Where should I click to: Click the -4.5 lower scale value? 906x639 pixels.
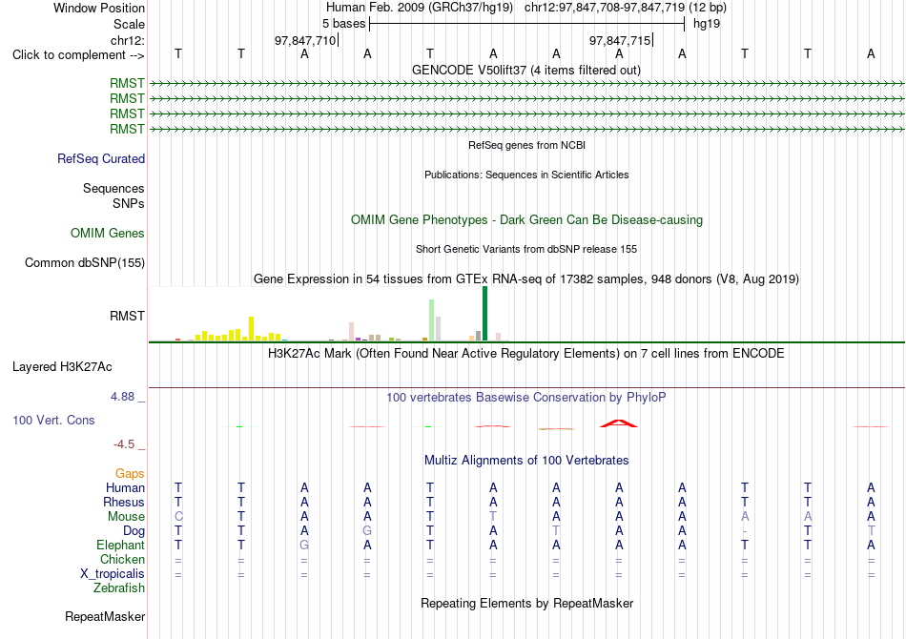124,444
